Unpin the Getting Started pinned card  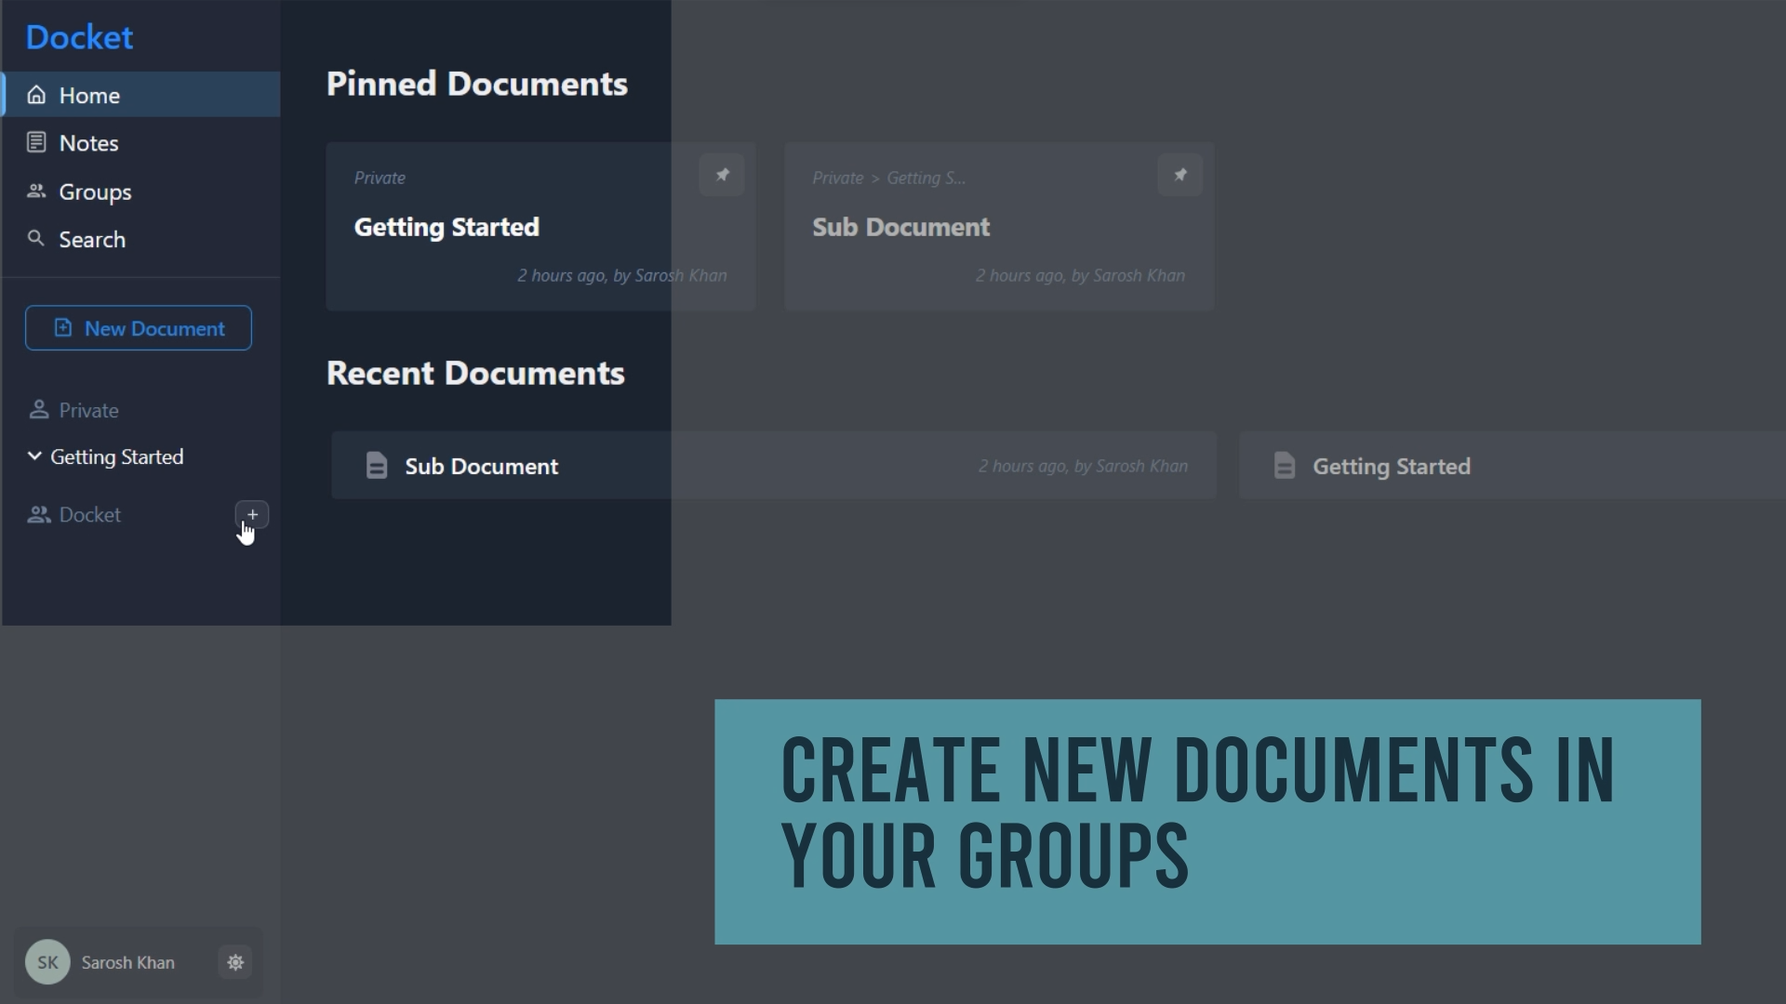(x=722, y=175)
